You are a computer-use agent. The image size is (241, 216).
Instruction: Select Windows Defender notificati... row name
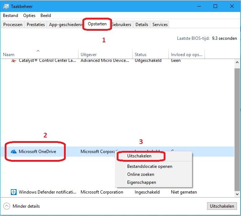(x=47, y=192)
